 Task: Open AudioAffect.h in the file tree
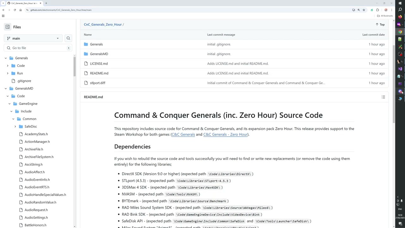point(34,172)
